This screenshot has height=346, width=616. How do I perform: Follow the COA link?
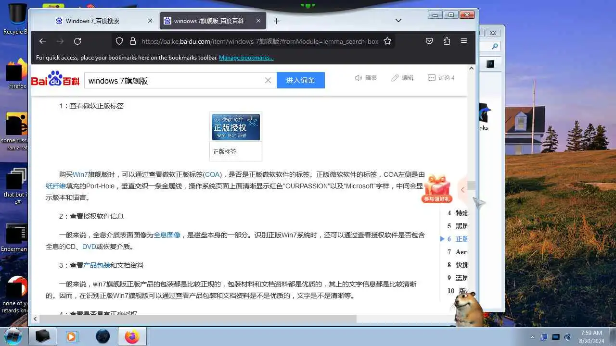212,174
